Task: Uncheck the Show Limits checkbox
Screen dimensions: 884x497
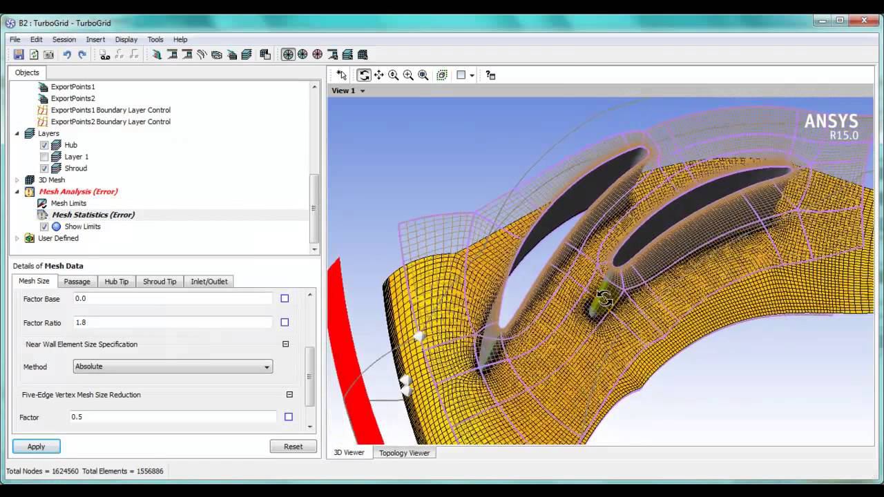Action: point(44,226)
